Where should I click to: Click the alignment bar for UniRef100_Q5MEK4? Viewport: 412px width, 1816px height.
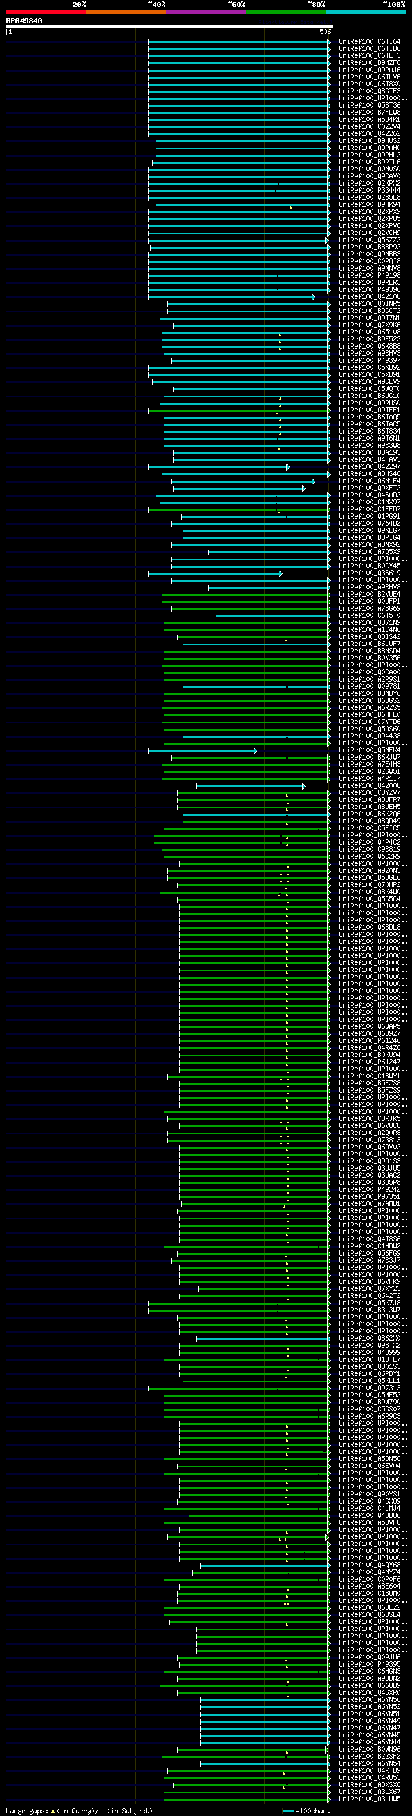(202, 750)
